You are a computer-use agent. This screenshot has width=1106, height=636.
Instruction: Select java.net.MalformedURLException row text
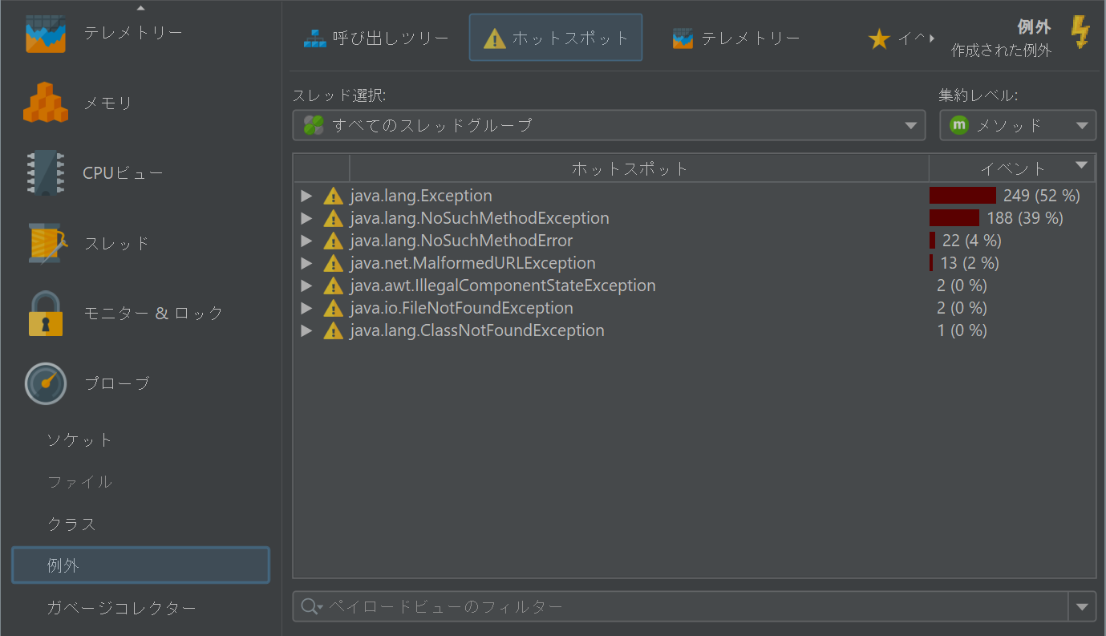tap(473, 263)
